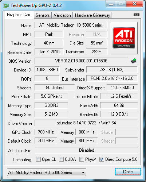The image size is (146, 182).
Task: Open the Validation tab
Action: pos(62,15)
